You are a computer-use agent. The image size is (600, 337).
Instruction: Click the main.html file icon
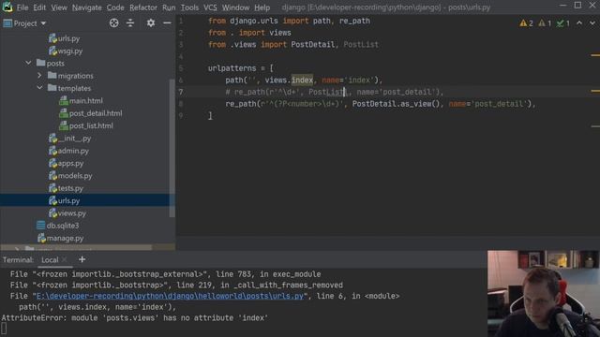[x=64, y=101]
